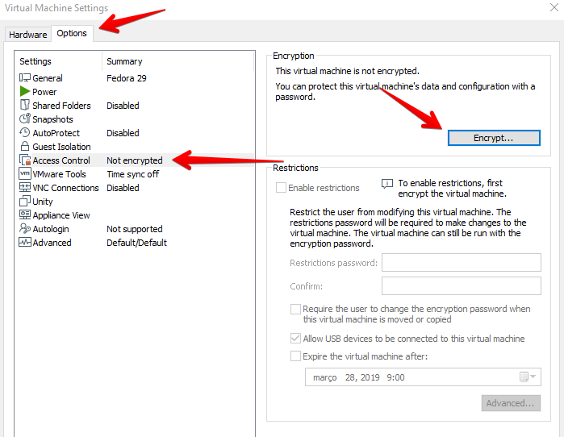Check Expire the virtual machine after
Image resolution: width=564 pixels, height=437 pixels.
coord(295,356)
